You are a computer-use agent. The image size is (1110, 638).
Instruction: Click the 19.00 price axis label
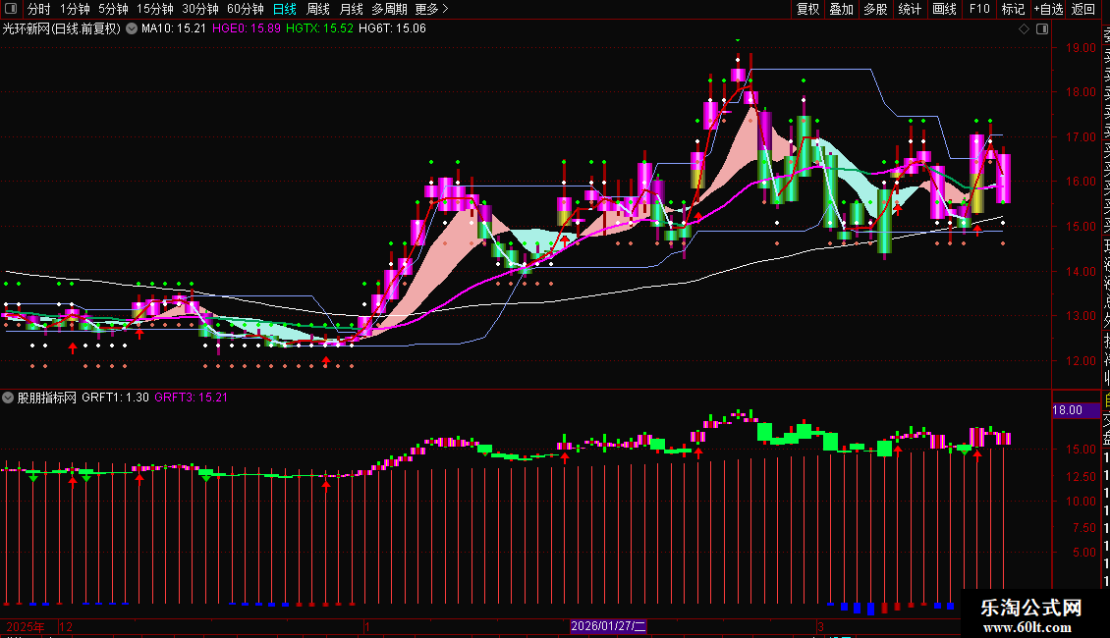(x=1081, y=48)
